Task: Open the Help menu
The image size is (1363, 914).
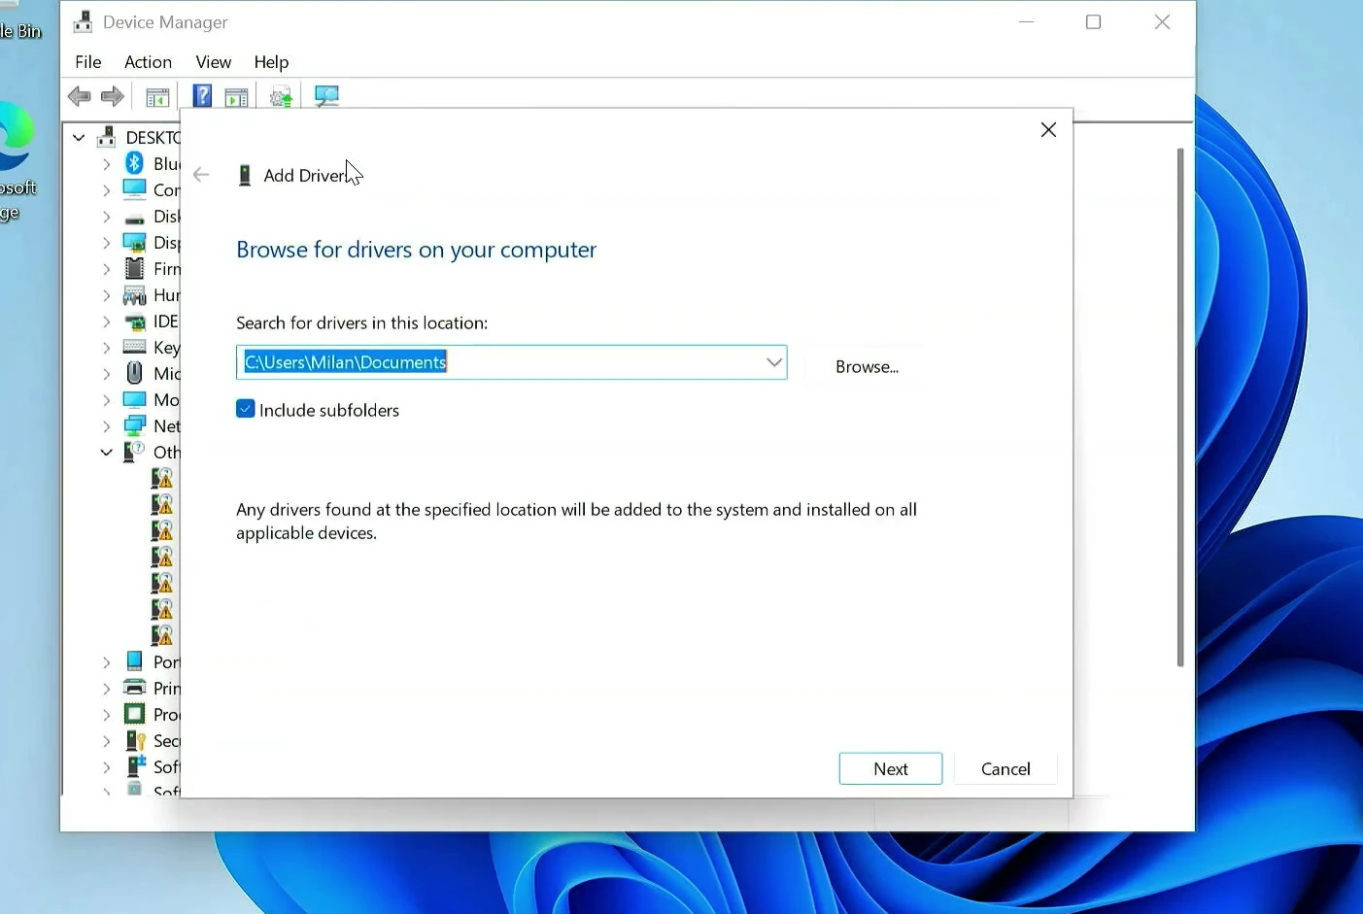Action: 271,62
